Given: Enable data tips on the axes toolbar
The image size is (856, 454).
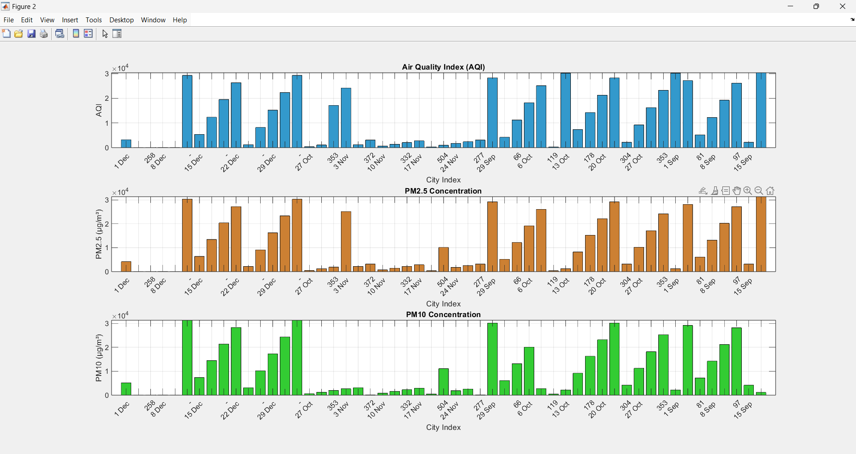Looking at the screenshot, I should (726, 191).
